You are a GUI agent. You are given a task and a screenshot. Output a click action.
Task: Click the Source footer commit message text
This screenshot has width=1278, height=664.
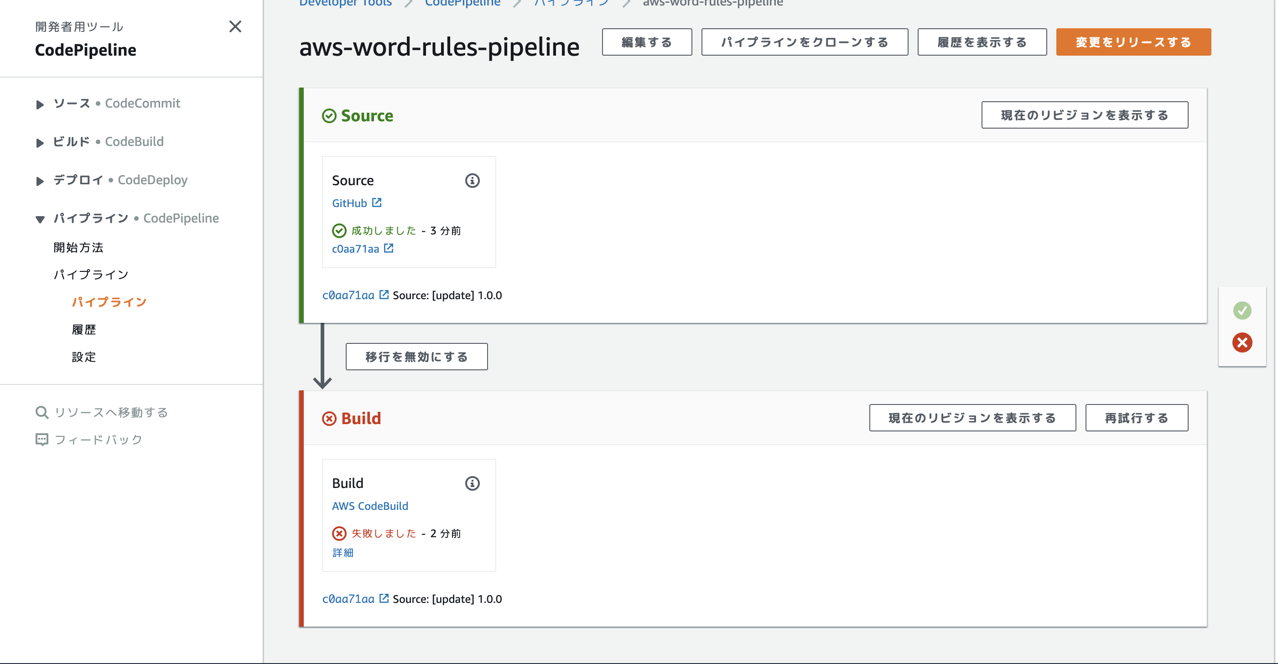pos(447,295)
